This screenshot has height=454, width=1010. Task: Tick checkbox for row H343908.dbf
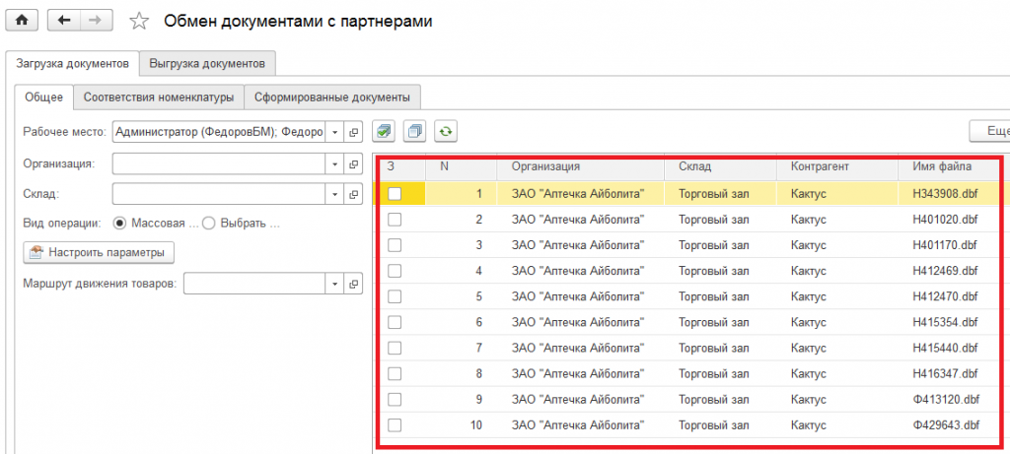pos(395,194)
